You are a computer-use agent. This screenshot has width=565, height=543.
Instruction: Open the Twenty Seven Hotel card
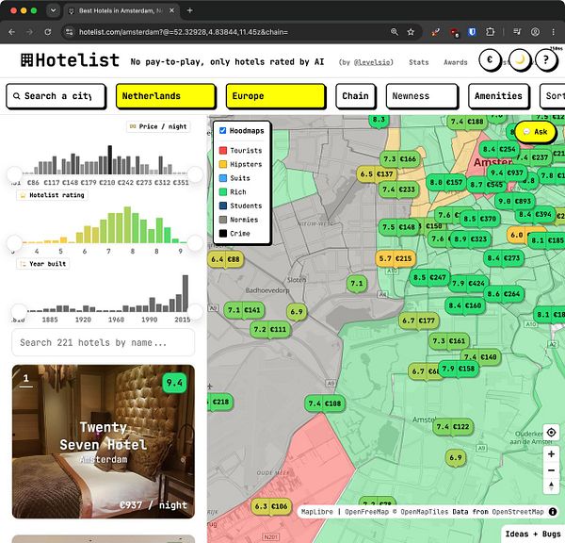click(x=103, y=441)
